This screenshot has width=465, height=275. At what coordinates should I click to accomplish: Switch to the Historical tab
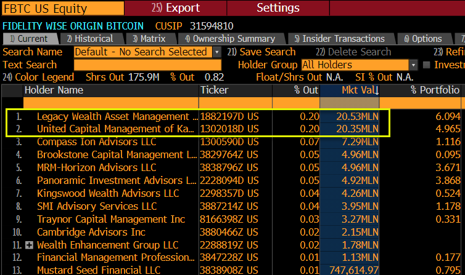click(x=90, y=39)
